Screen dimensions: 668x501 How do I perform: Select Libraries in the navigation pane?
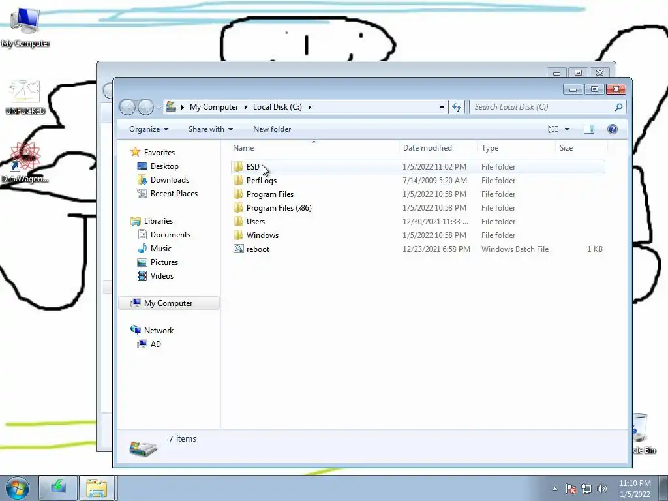tap(158, 221)
